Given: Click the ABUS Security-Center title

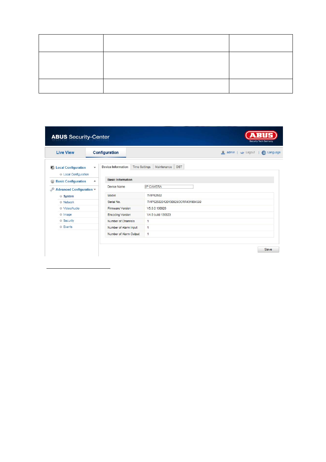Looking at the screenshot, I should 80,137.
